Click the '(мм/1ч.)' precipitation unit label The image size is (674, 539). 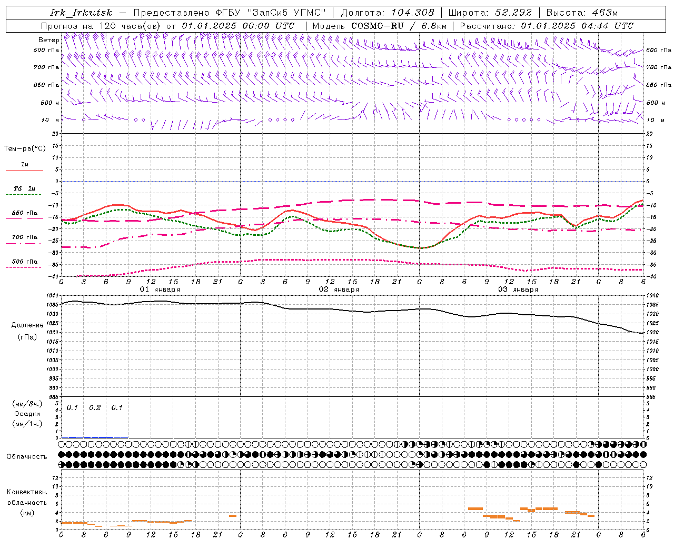[x=27, y=424]
